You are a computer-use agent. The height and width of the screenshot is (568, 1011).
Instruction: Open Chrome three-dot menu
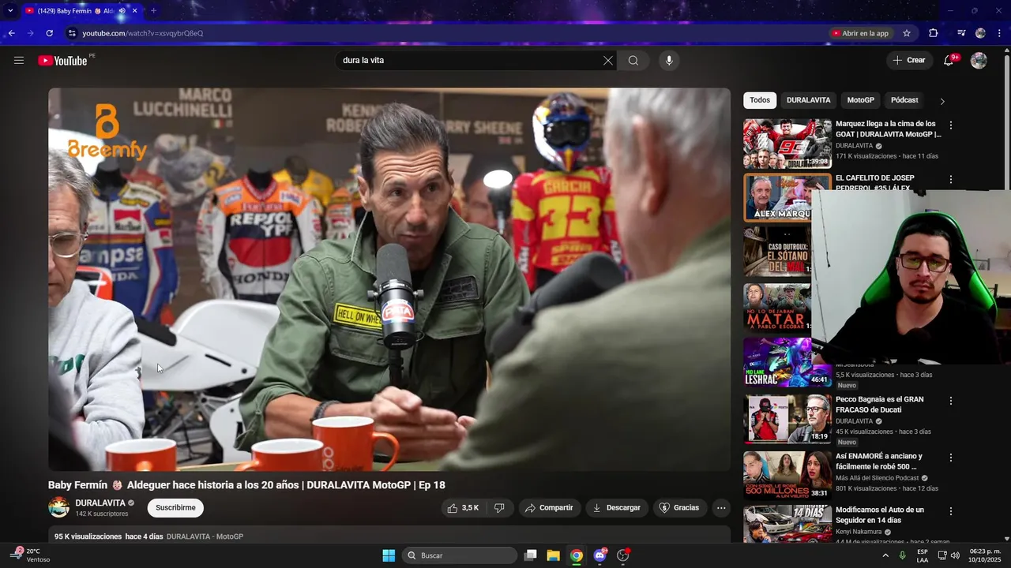click(x=1000, y=33)
